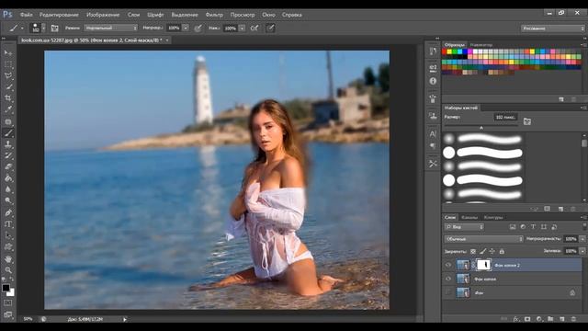Select the Move tool
Image resolution: width=588 pixels, height=331 pixels.
click(8, 52)
